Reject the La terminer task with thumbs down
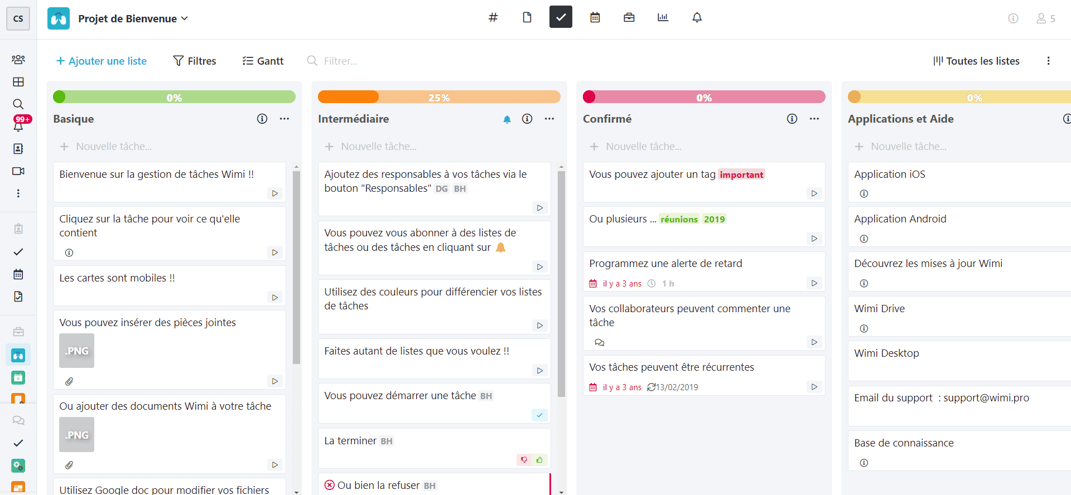Image resolution: width=1071 pixels, height=495 pixels. click(x=524, y=460)
